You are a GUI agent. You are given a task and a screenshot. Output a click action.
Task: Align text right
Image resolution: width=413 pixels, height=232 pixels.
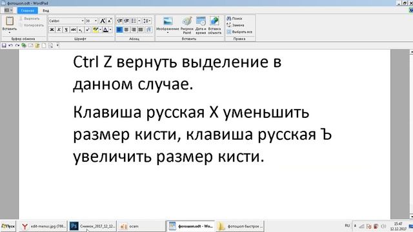(134, 30)
